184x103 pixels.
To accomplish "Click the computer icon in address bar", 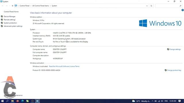I will 16,6.
